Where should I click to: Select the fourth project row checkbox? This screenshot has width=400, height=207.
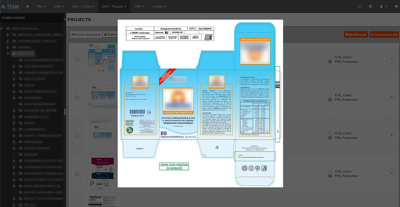(x=77, y=173)
